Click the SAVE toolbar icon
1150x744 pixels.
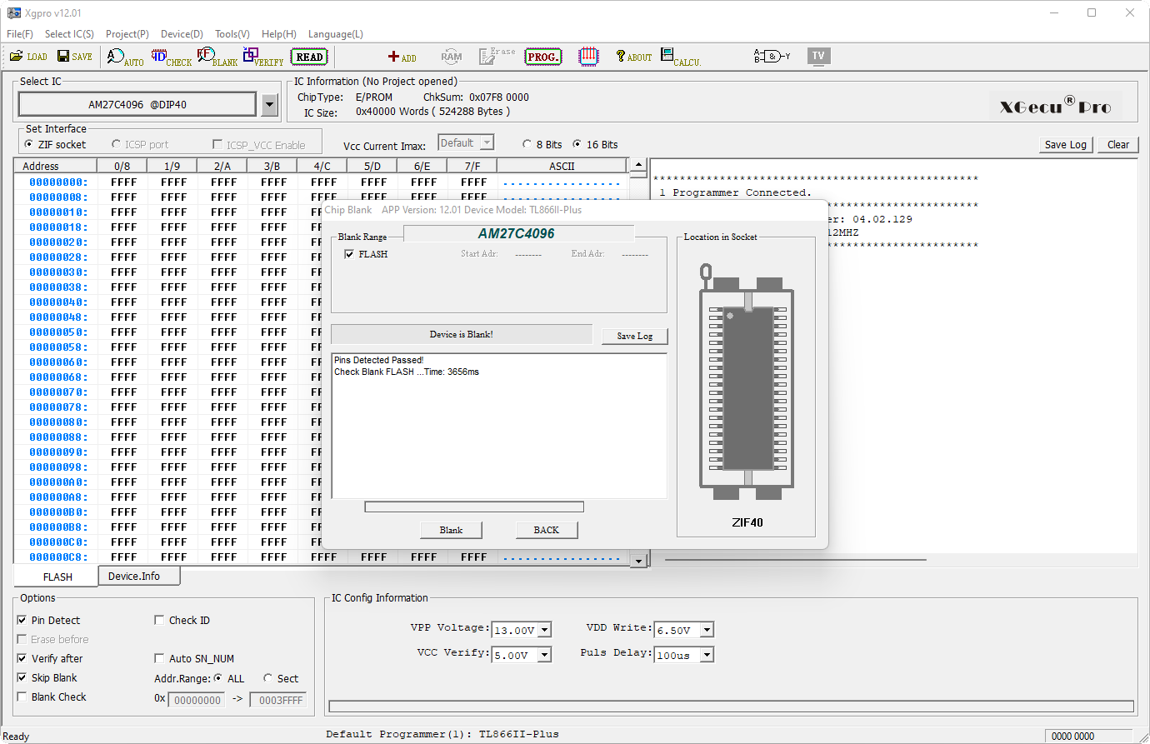pos(75,56)
